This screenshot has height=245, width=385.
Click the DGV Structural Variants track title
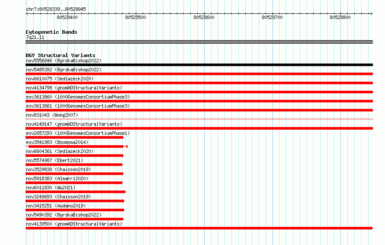pos(61,55)
